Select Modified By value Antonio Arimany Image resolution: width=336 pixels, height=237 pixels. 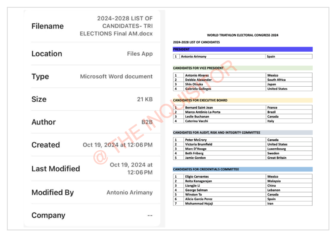(x=130, y=193)
